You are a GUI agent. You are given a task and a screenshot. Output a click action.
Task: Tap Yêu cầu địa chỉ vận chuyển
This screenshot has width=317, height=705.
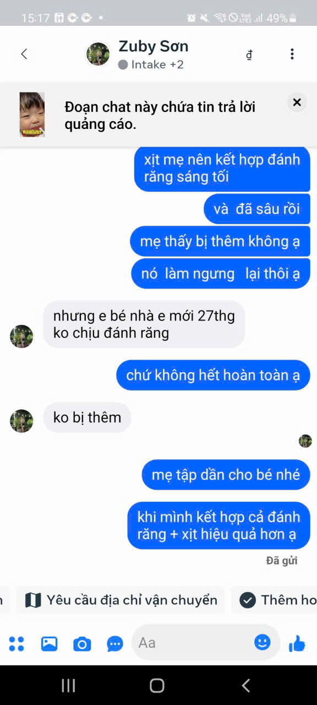(x=121, y=600)
